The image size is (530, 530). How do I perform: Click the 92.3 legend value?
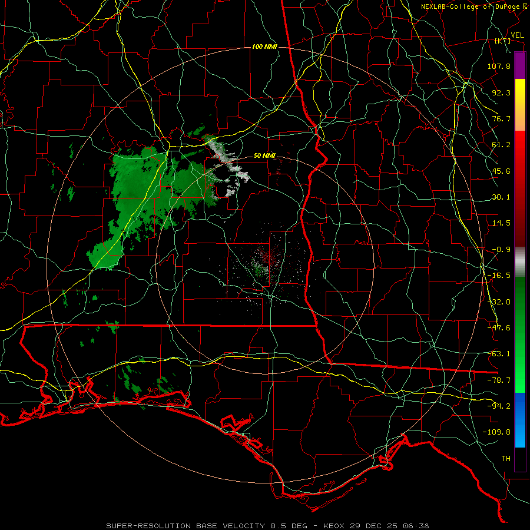(x=501, y=92)
